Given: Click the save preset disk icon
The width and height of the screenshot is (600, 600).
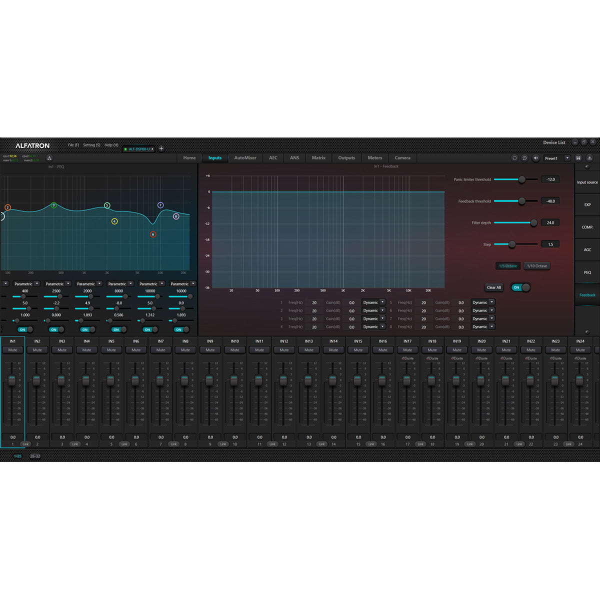Looking at the screenshot, I should [x=578, y=158].
